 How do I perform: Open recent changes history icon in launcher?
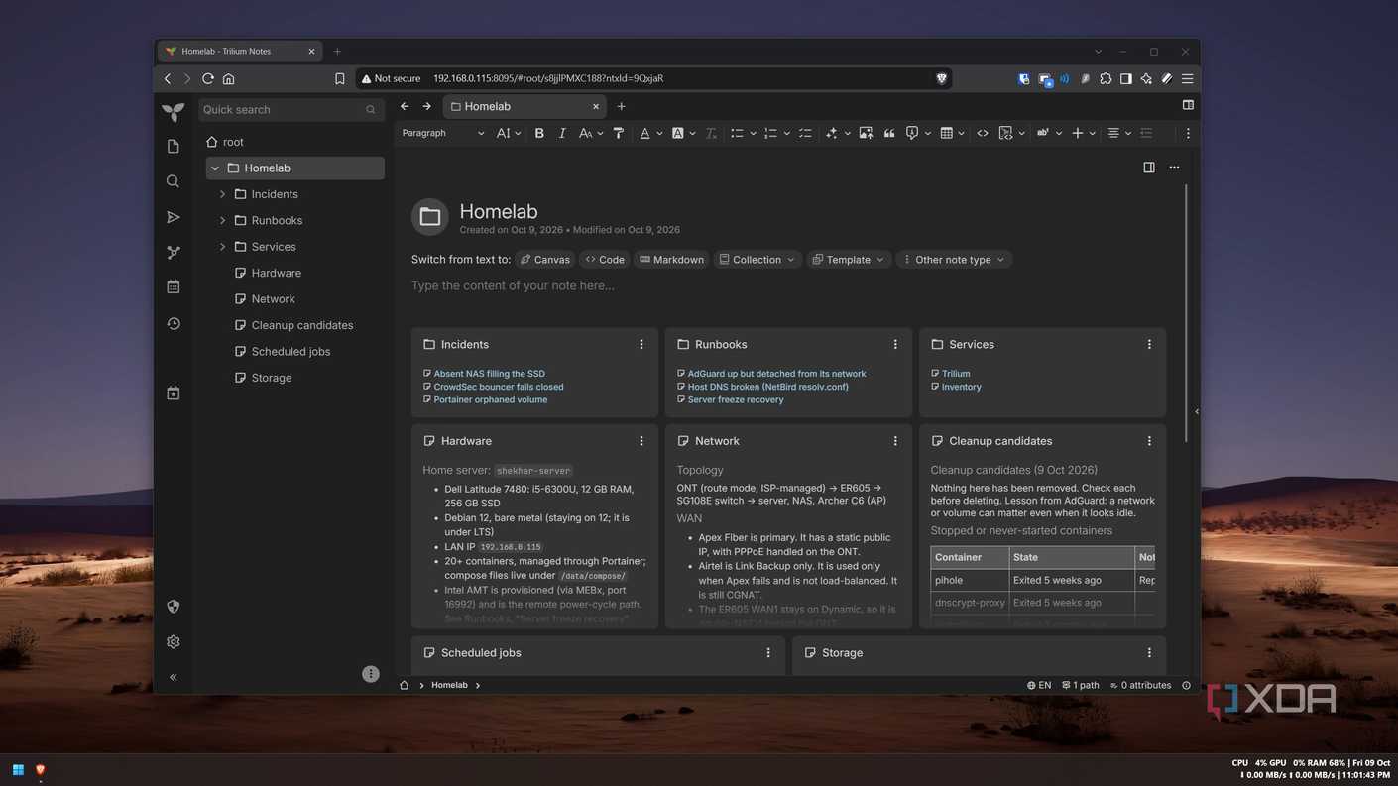point(174,324)
